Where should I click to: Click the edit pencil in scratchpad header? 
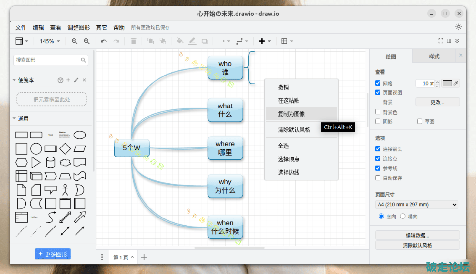pos(76,80)
